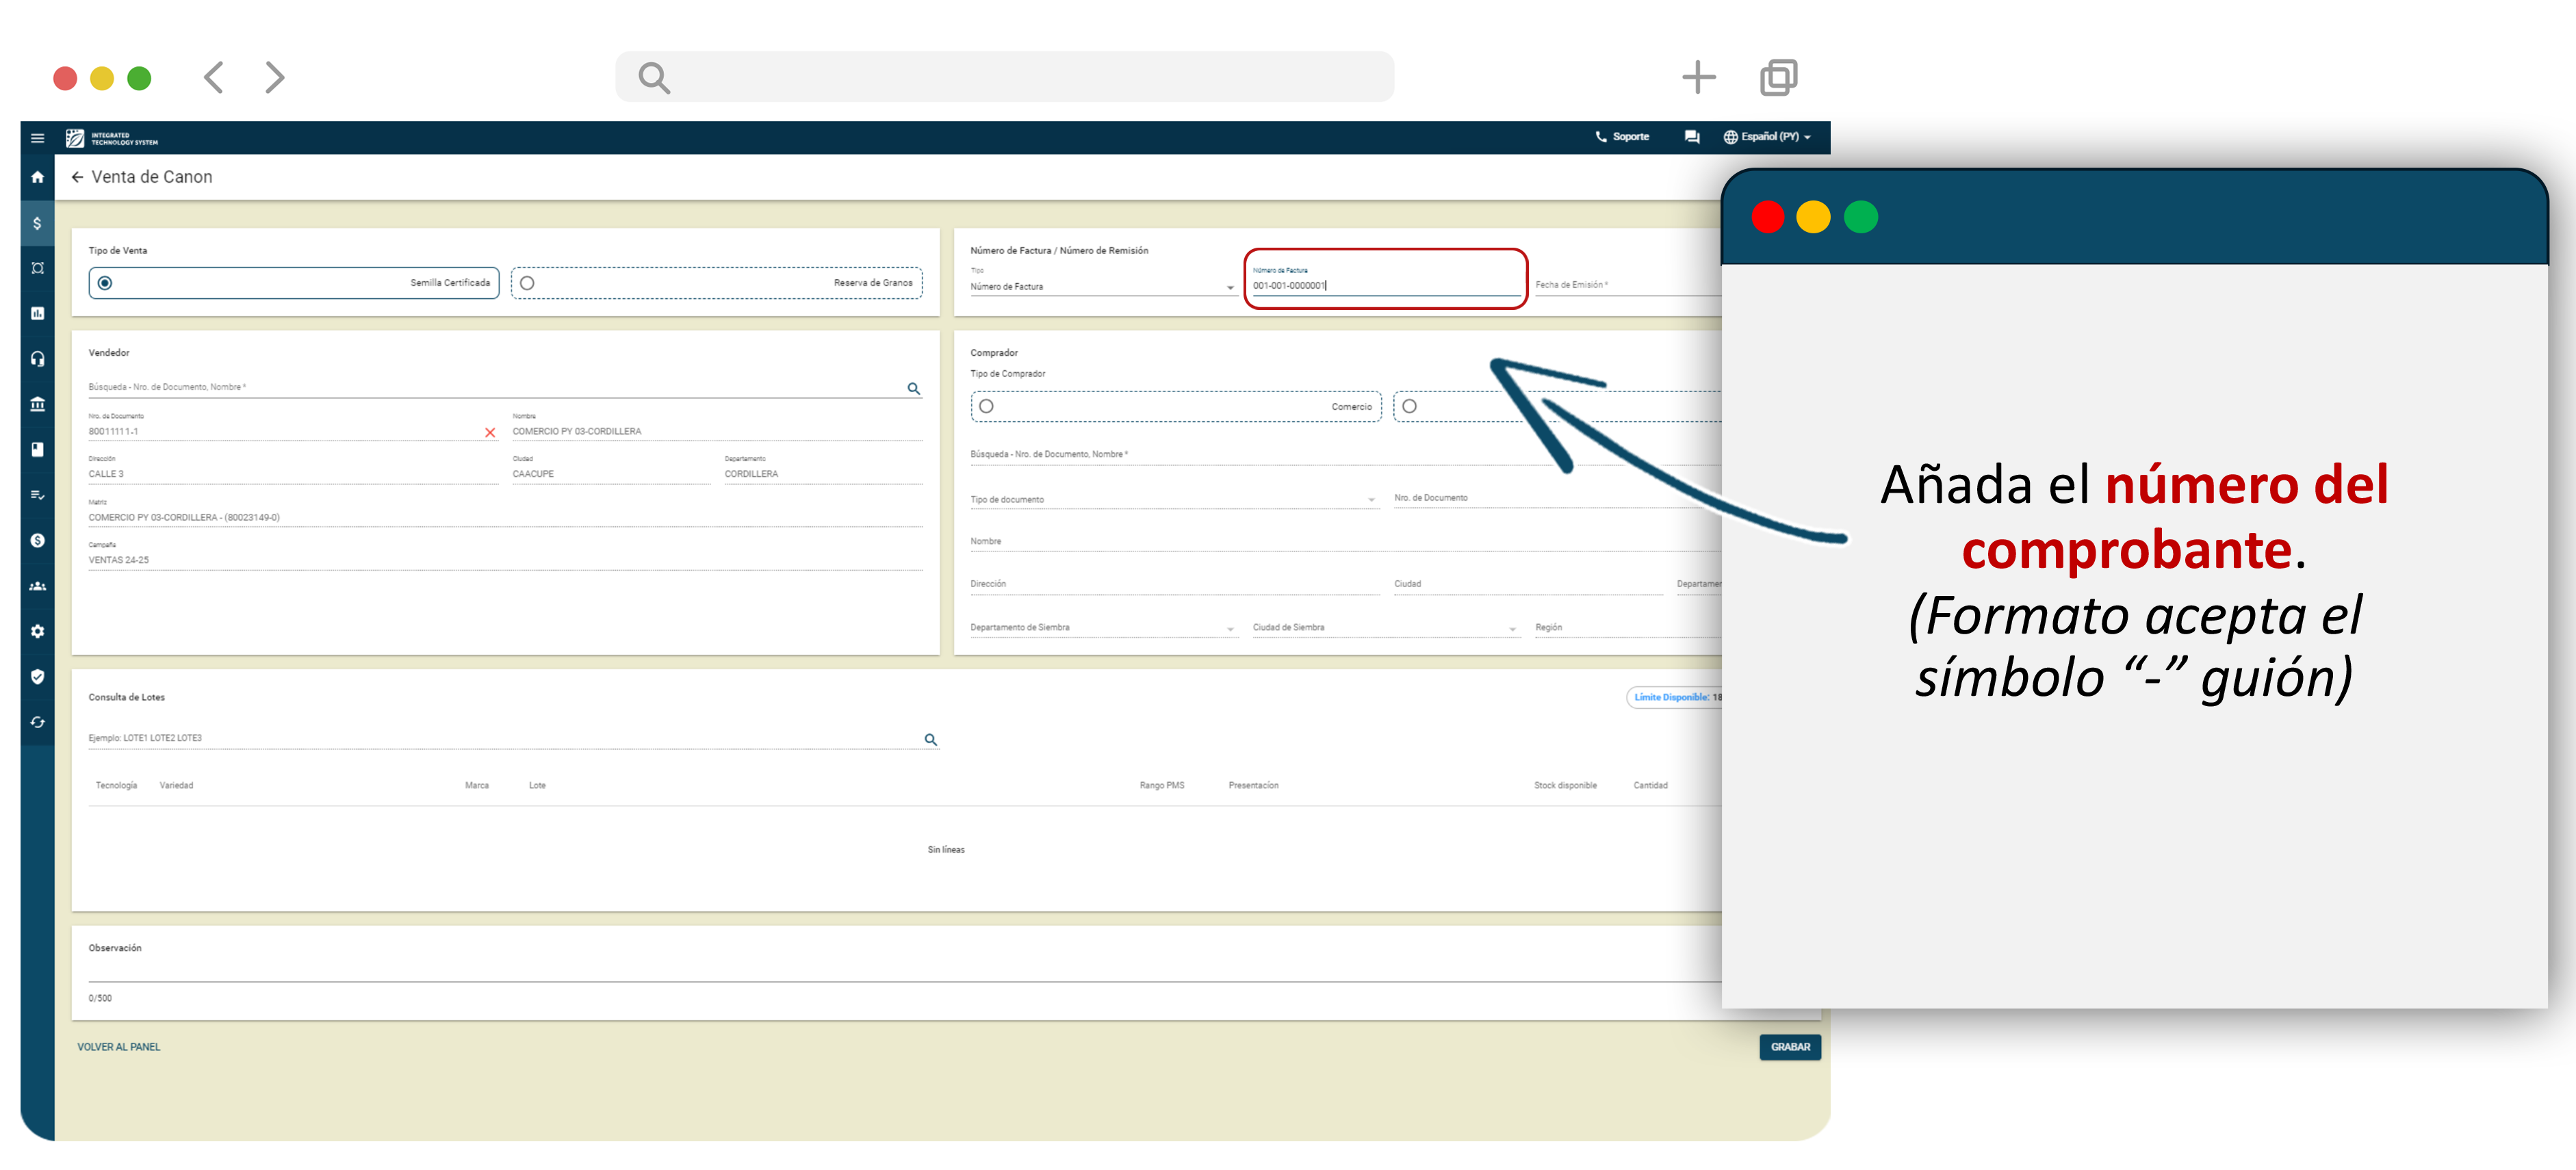Clear vendor with red X icon

(x=490, y=432)
